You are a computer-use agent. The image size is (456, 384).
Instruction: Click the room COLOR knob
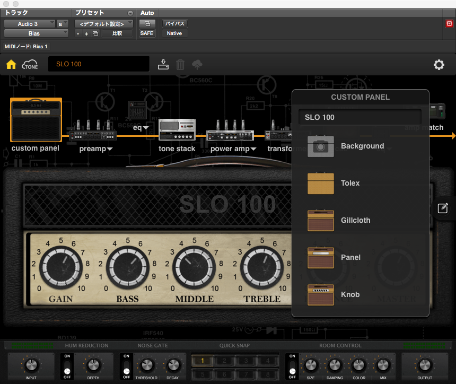[x=359, y=365]
